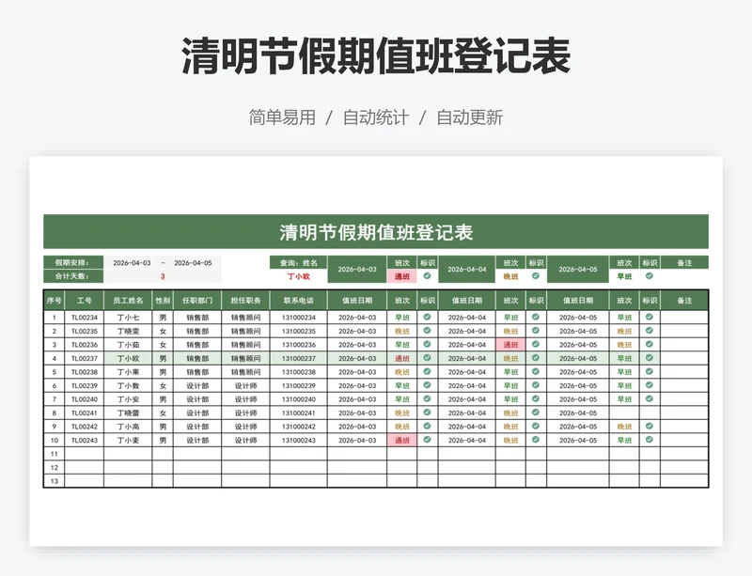Click the 工号 column header
The height and width of the screenshot is (576, 752).
click(85, 301)
